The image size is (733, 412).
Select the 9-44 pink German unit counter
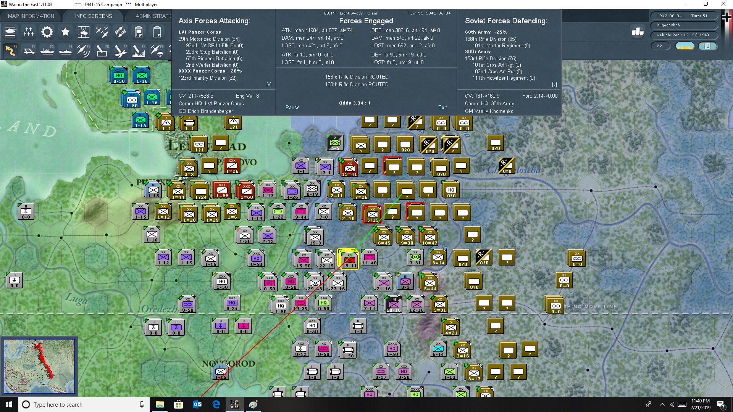pos(301,212)
